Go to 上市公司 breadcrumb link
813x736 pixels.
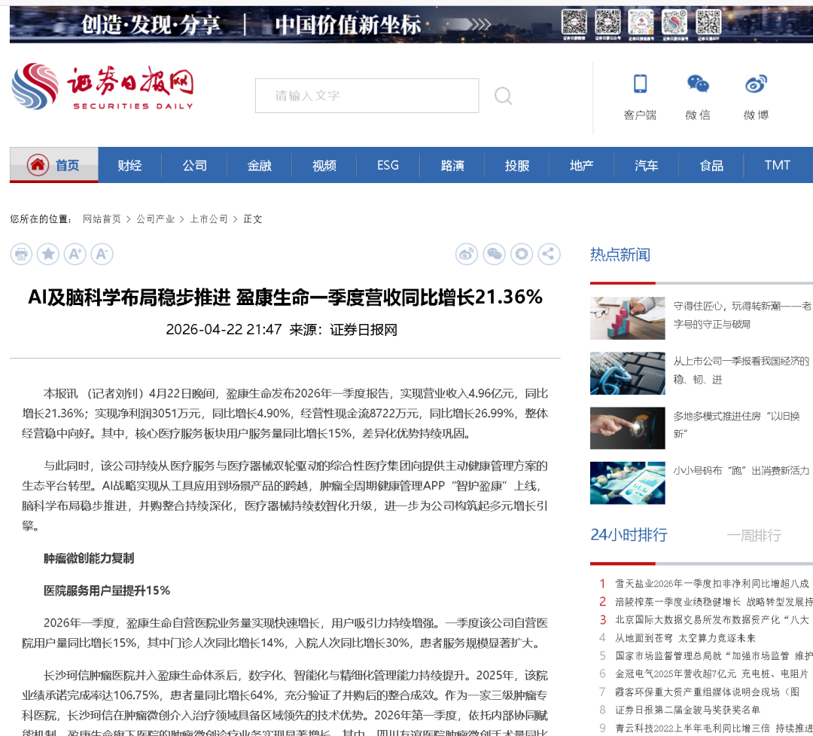(209, 219)
